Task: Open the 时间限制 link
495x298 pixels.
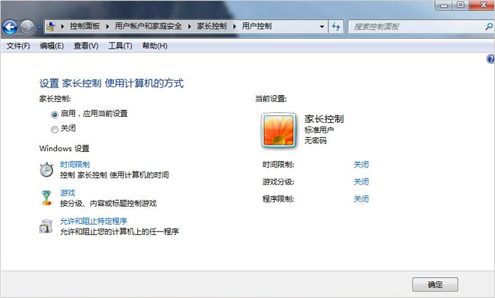Action: (75, 164)
